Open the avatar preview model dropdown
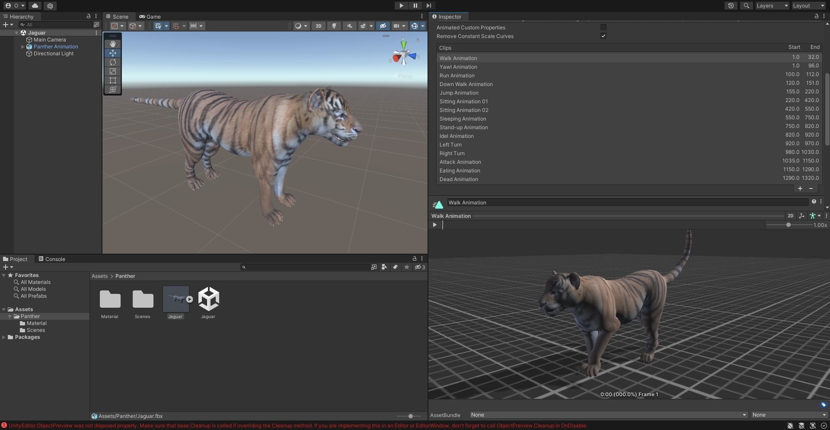This screenshot has height=430, width=830. (815, 216)
